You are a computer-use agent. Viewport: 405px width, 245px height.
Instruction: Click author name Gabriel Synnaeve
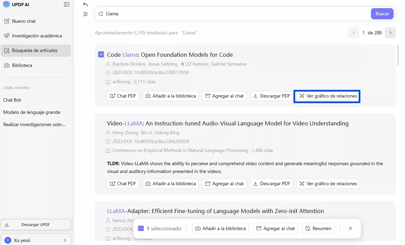[x=229, y=64]
